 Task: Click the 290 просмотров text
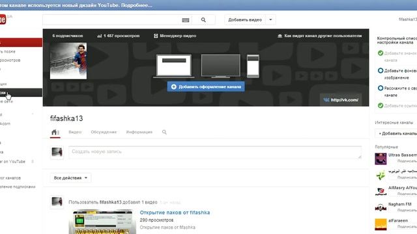pos(156,220)
